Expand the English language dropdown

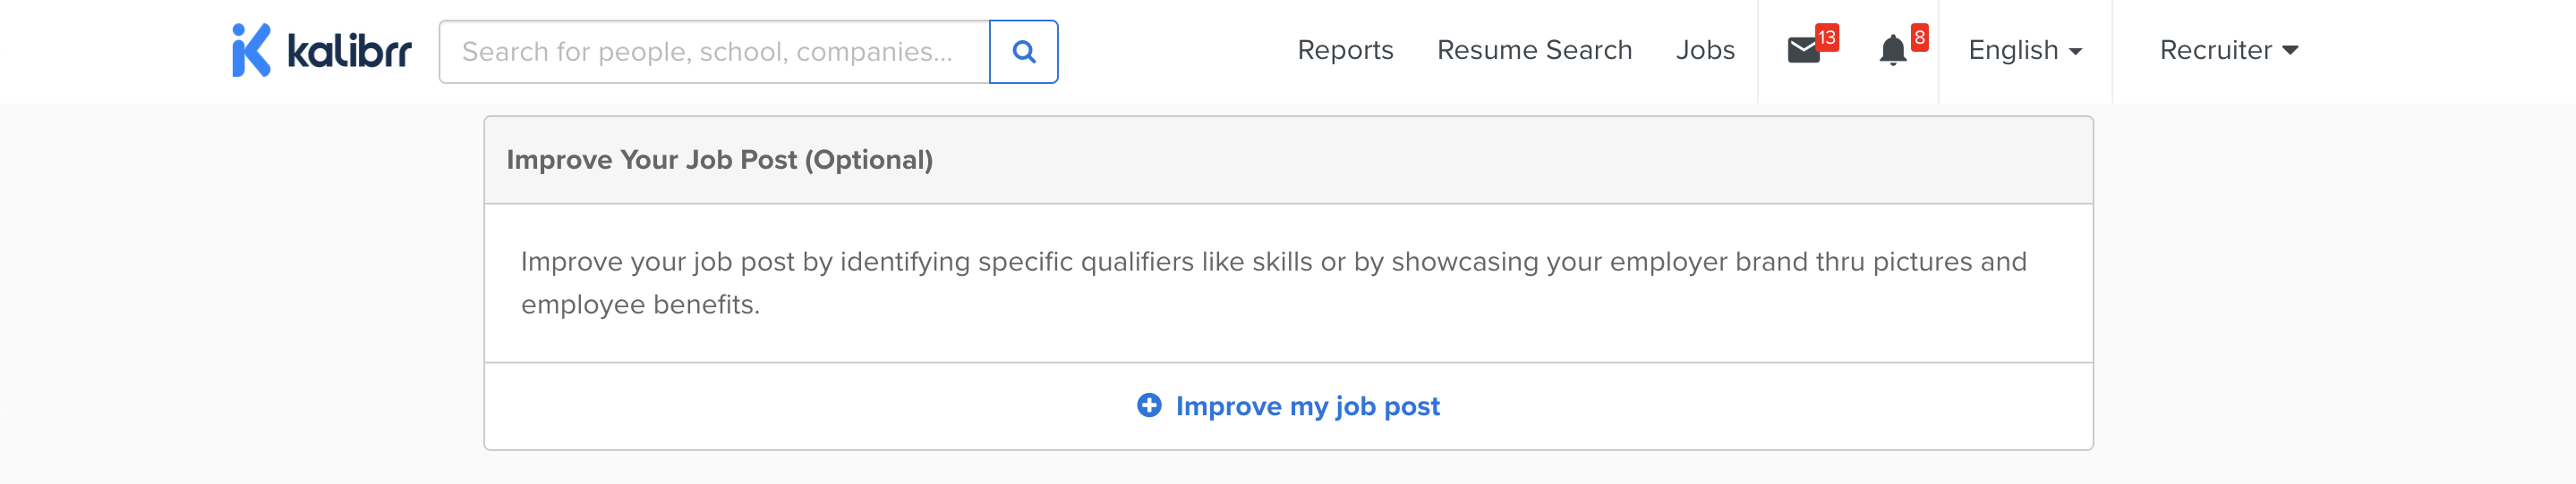[x=2013, y=51]
